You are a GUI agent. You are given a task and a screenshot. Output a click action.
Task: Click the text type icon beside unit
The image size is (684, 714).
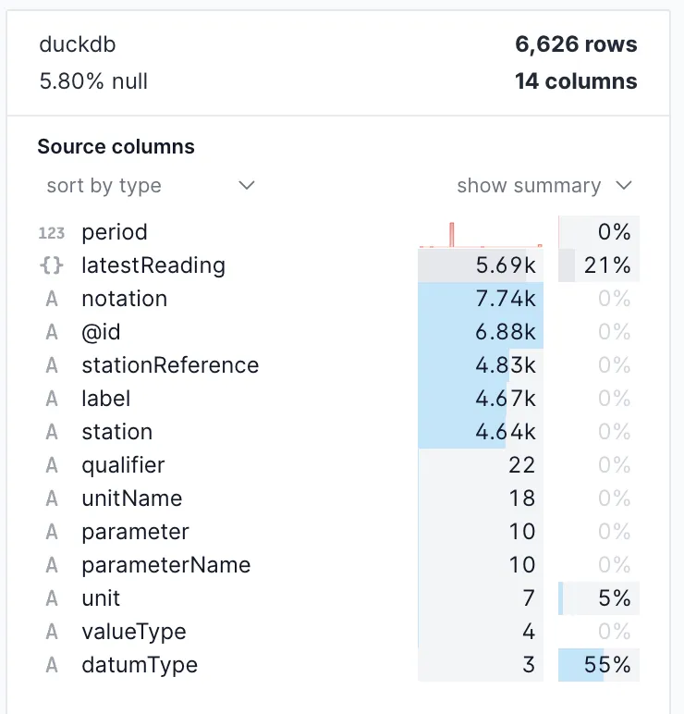(52, 599)
